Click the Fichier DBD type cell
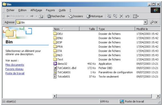 (x=106, y=68)
